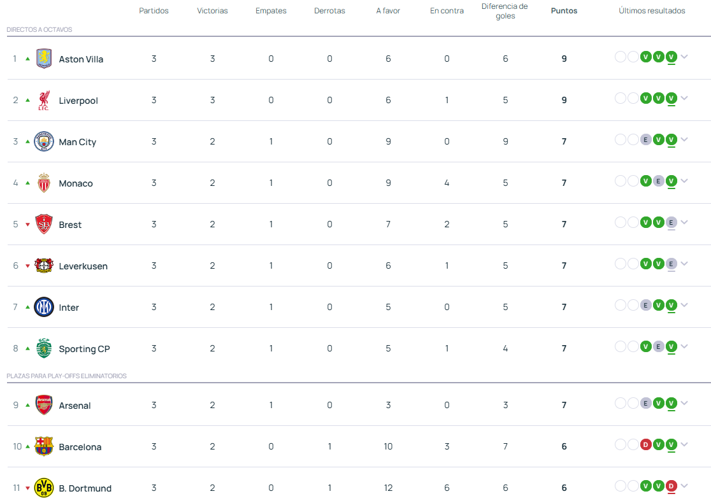Open the Inter team name link
Viewport: 711px width, 503px height.
(69, 308)
